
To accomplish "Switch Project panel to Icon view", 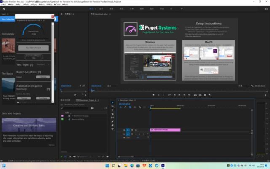I will tap(70, 157).
